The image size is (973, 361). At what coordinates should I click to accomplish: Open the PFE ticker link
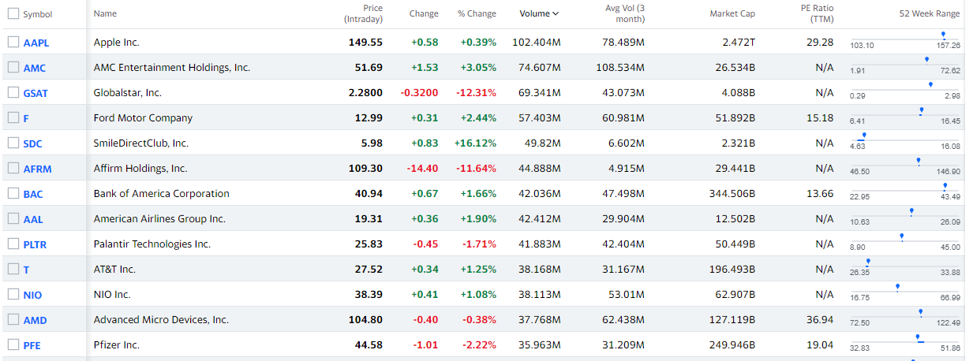pyautogui.click(x=32, y=345)
